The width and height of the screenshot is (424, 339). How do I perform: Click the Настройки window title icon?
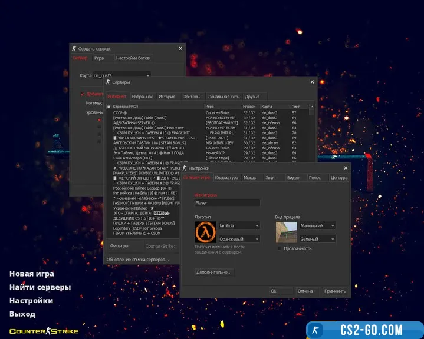185,168
